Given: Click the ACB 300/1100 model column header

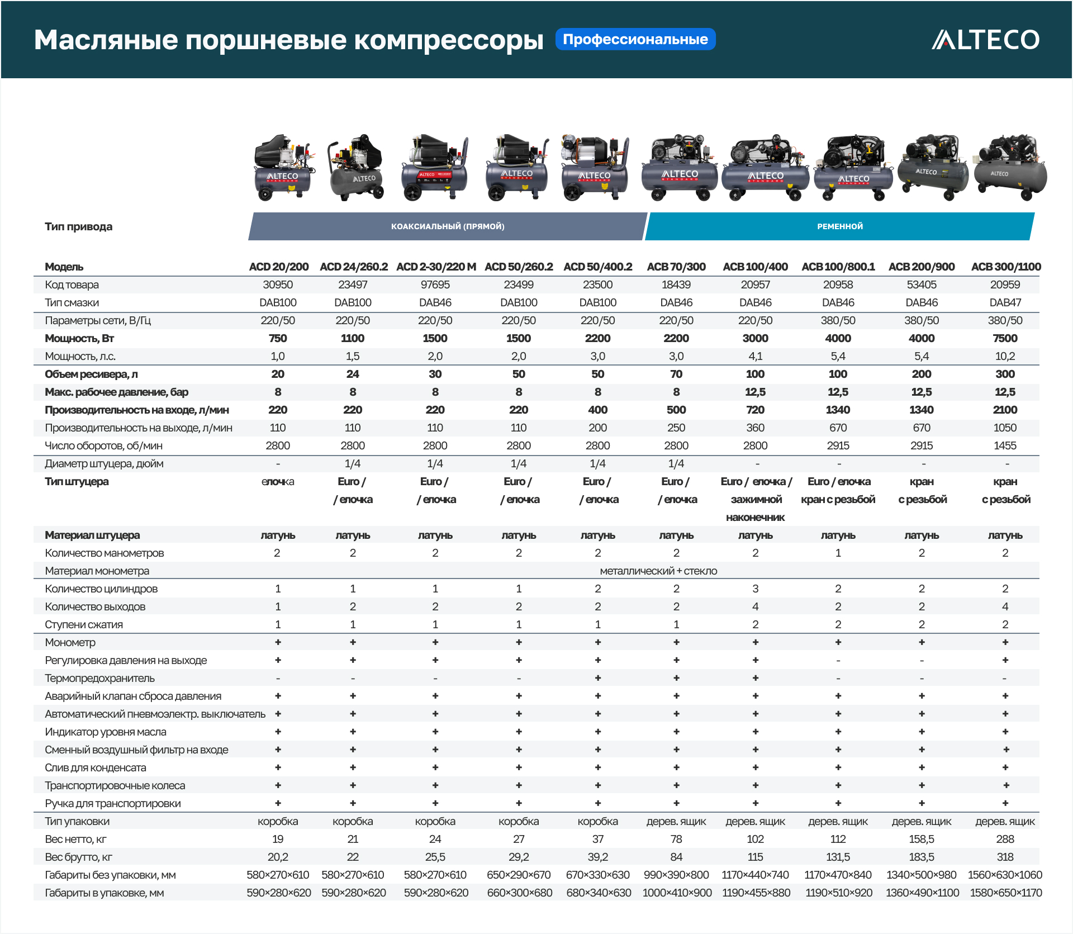Looking at the screenshot, I should pos(1005,267).
